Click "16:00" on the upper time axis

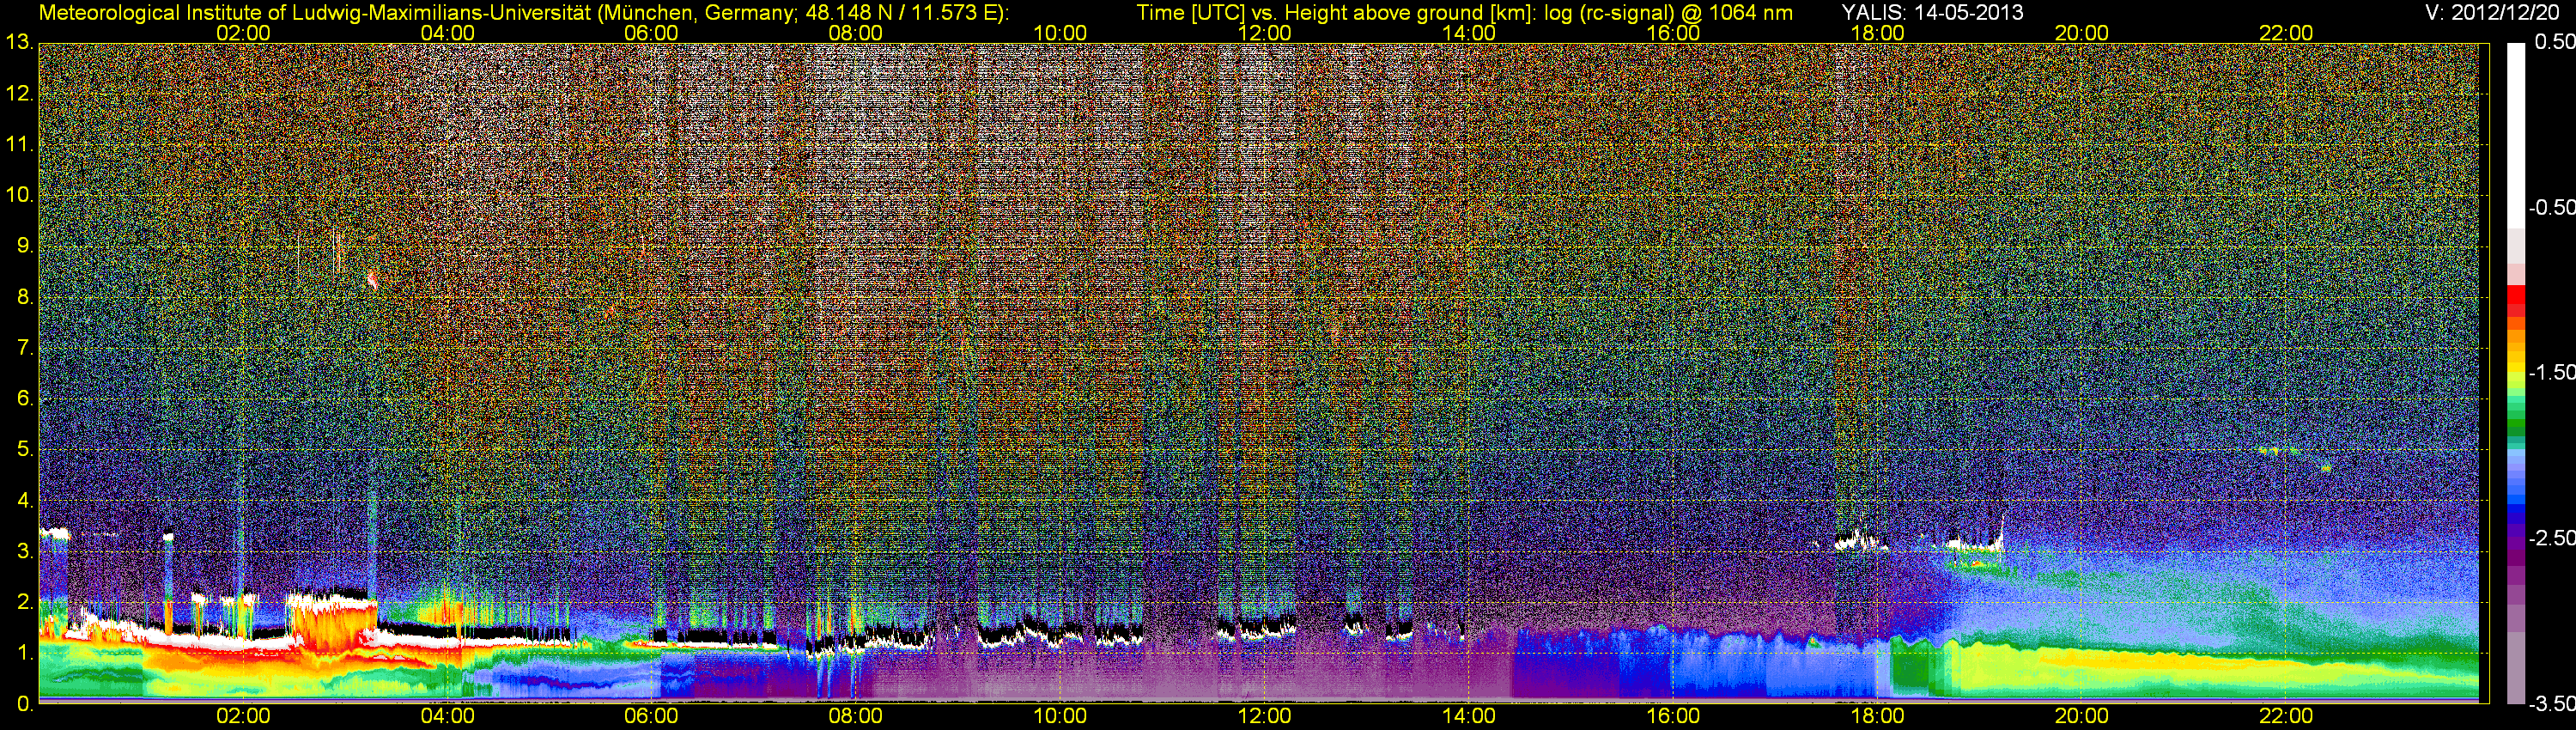click(1673, 33)
